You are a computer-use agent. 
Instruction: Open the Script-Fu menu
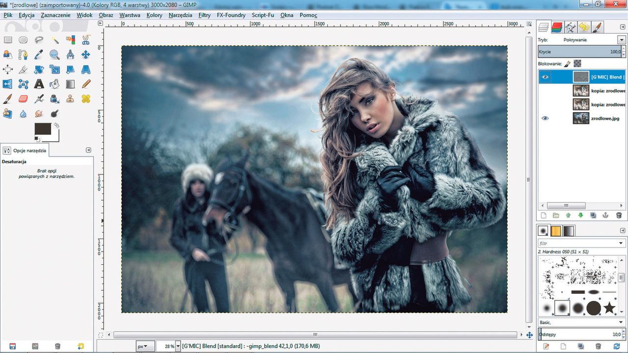263,15
